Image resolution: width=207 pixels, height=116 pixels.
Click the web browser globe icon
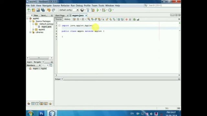82,10
